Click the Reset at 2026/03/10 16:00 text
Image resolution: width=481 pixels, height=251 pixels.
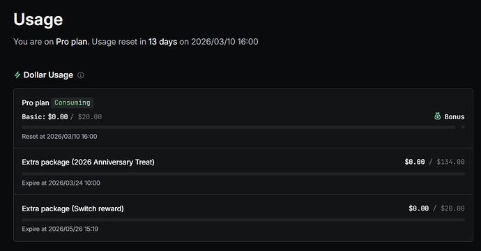(x=59, y=137)
